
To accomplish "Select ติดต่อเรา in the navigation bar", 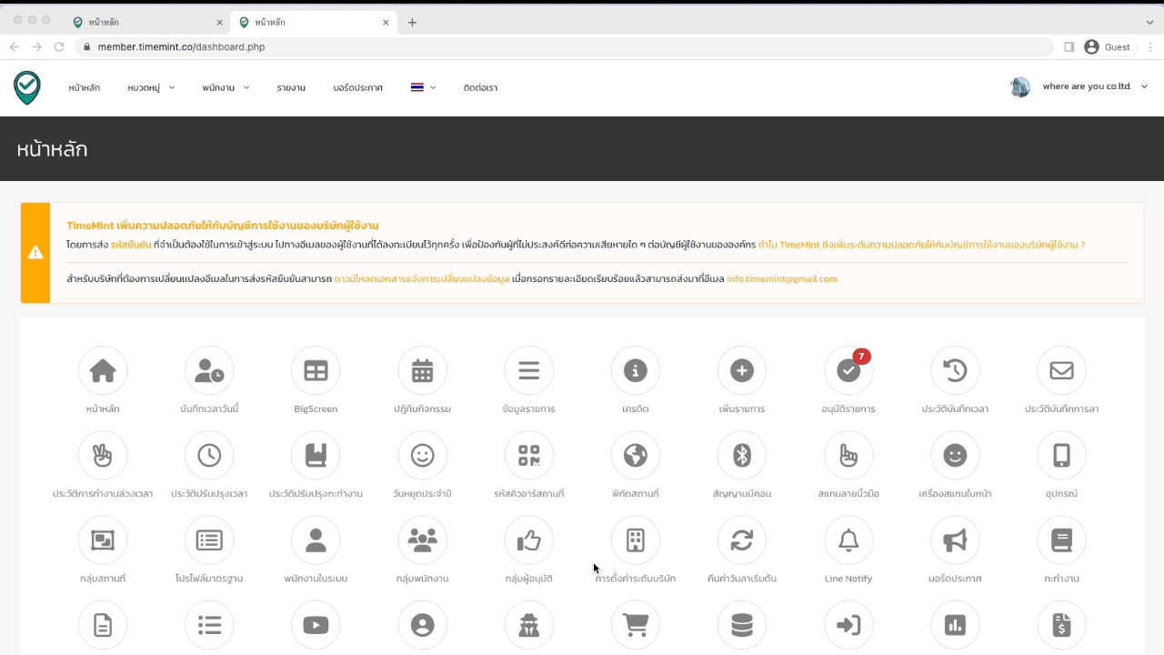I will (x=480, y=88).
